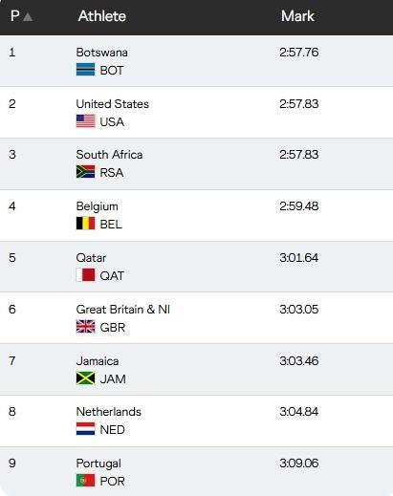The image size is (393, 496).
Task: Click the Mark column header
Action: coord(297,16)
